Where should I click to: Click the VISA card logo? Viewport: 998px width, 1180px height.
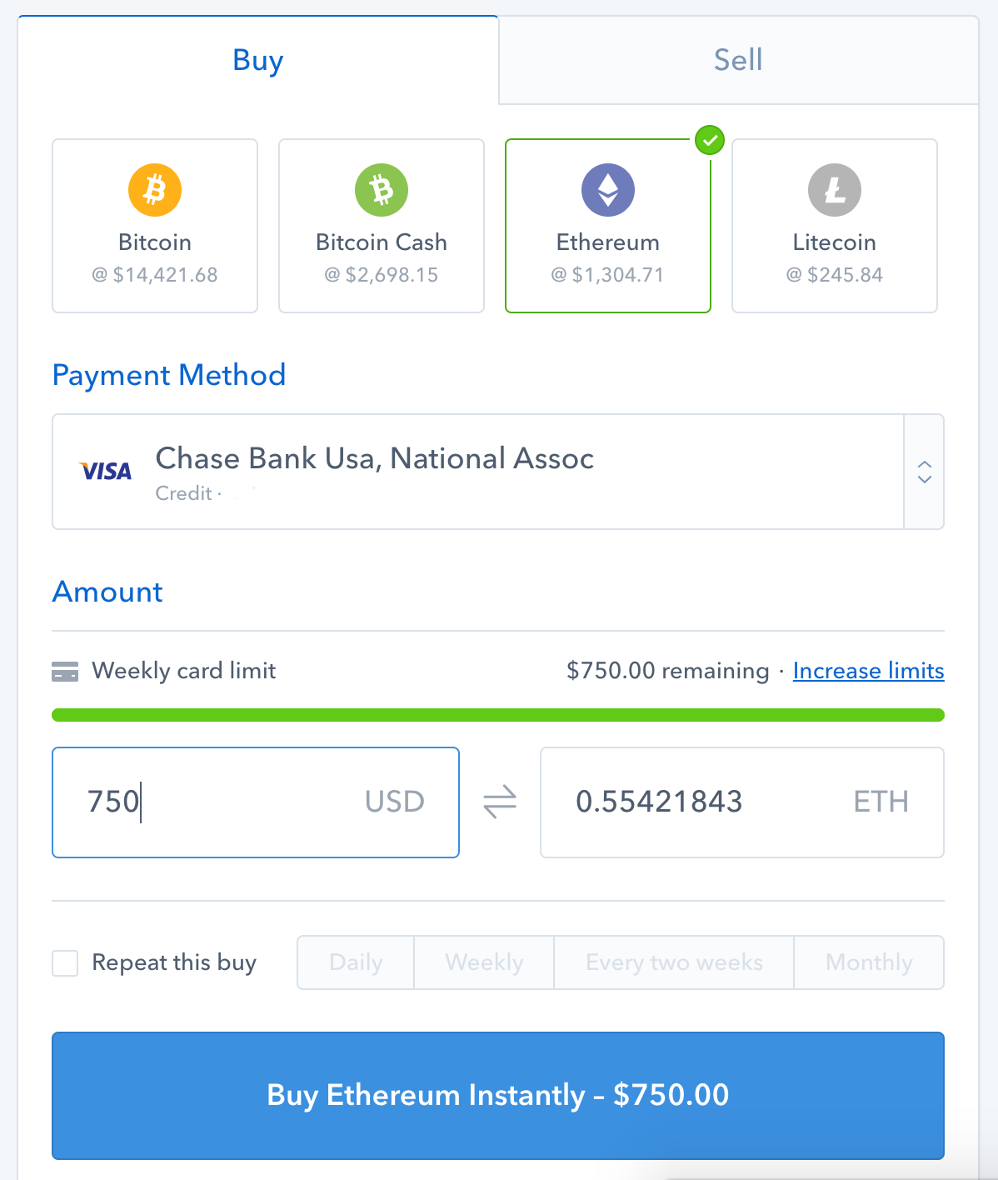[x=106, y=471]
